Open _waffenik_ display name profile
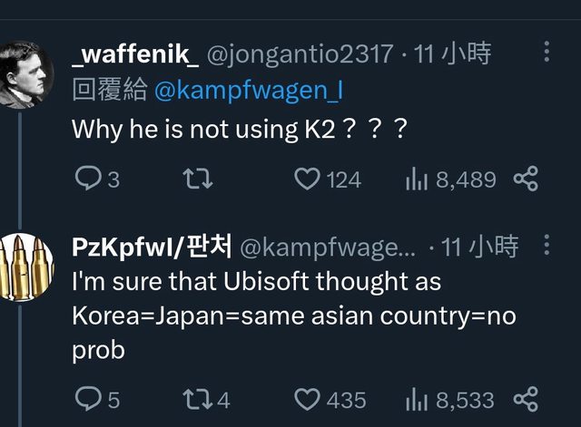Image resolution: width=581 pixels, height=427 pixels. click(135, 54)
